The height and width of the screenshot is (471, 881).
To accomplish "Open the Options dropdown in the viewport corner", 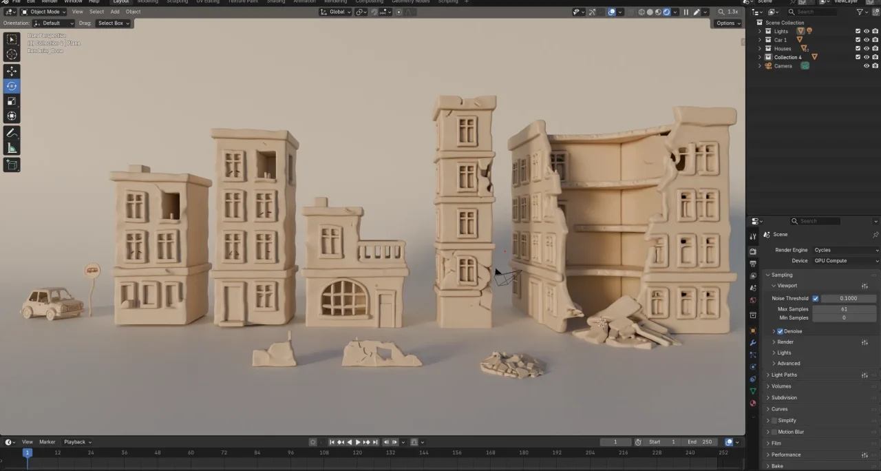I will (x=728, y=23).
